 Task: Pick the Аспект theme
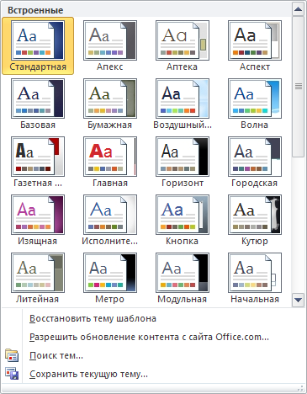click(255, 46)
